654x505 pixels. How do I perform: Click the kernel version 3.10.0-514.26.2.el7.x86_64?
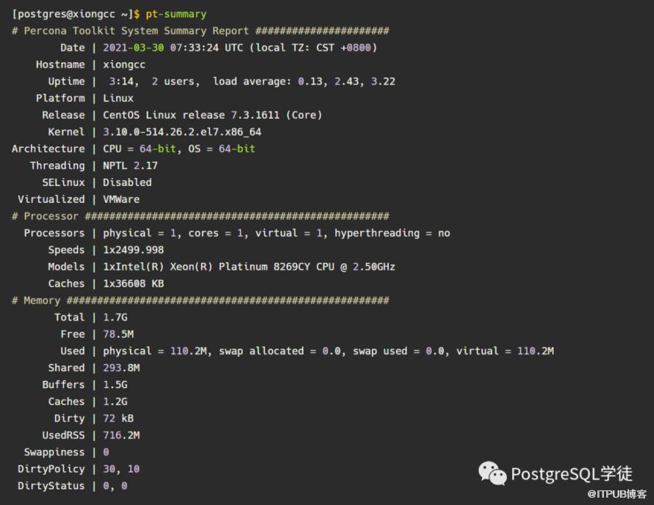click(x=182, y=132)
